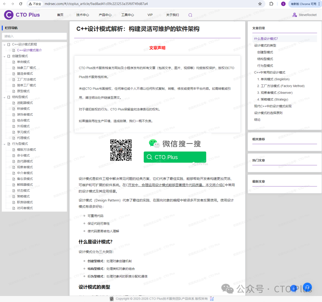
Task: Click the blue down-arrow floating icon
Action: click(293, 288)
